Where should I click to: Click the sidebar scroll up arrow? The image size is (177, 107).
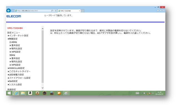(x=42, y=29)
